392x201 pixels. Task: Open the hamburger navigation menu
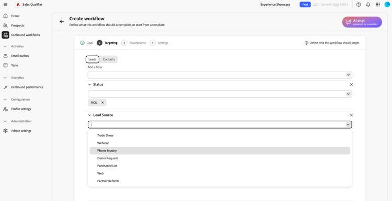[6, 5]
